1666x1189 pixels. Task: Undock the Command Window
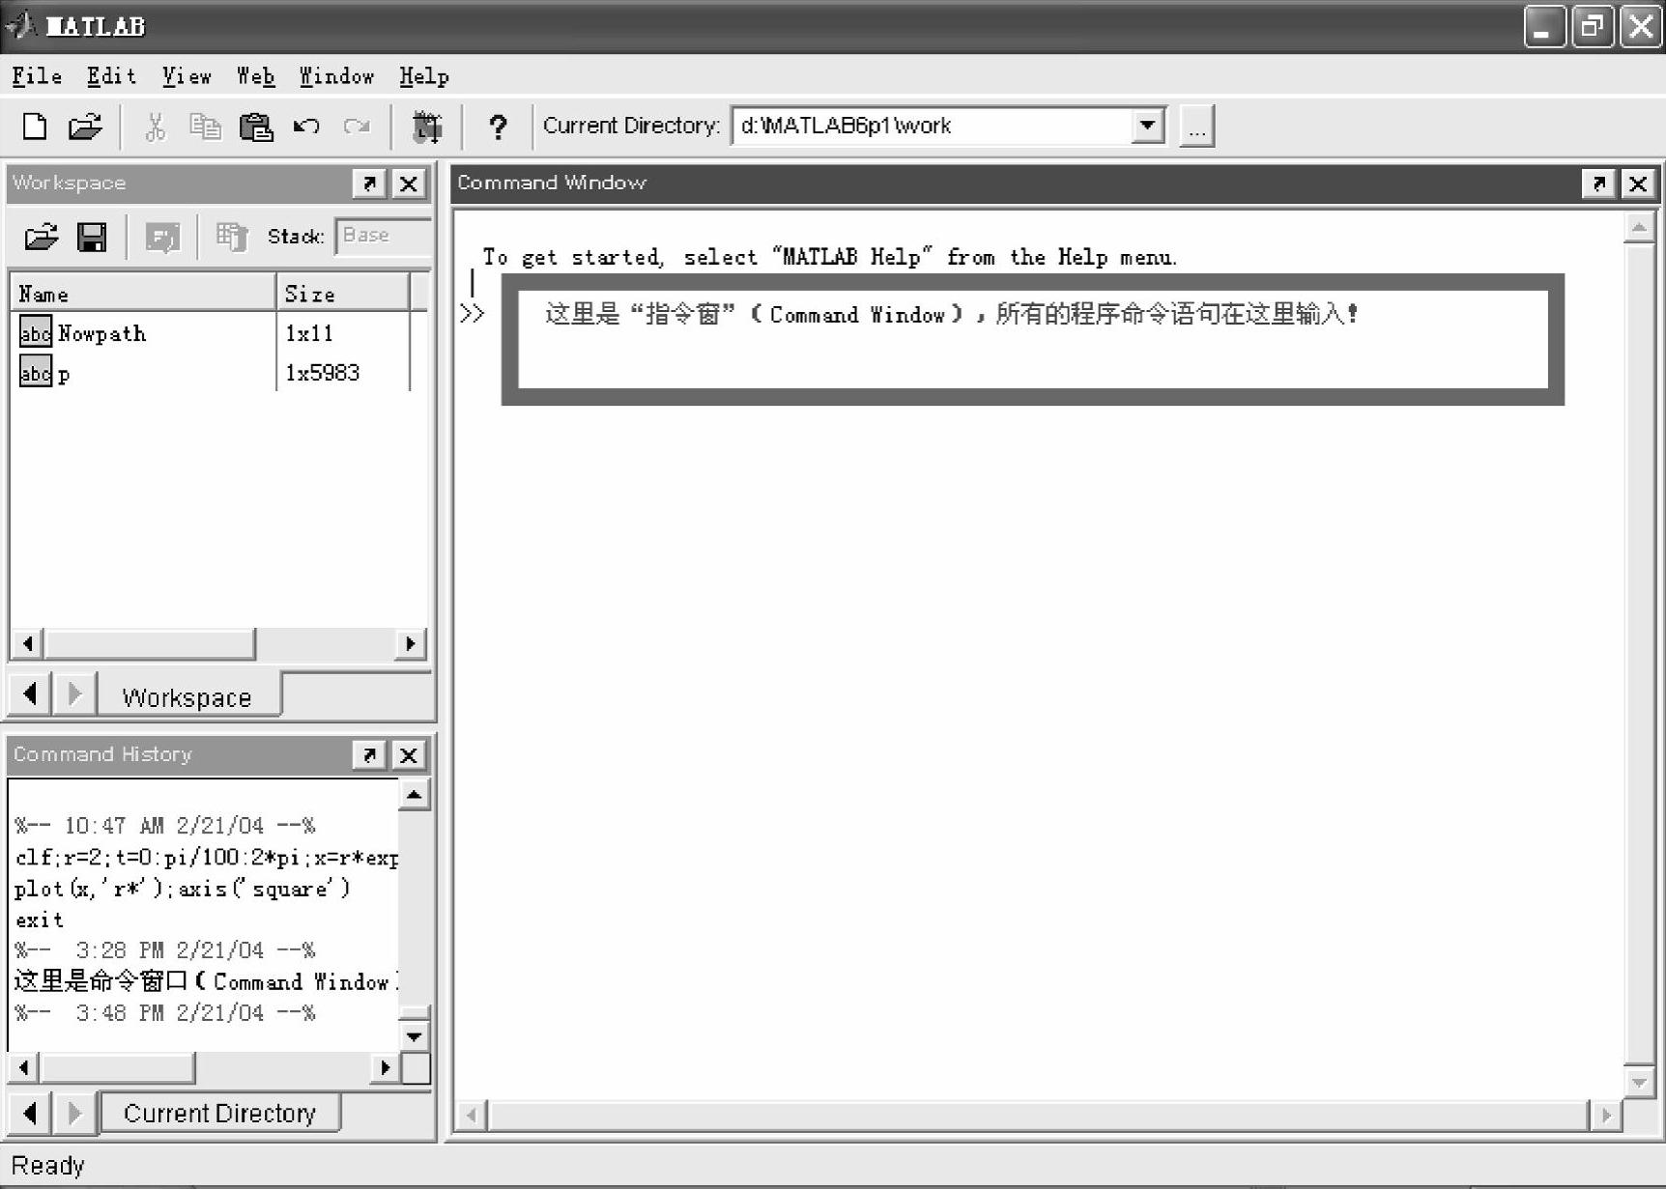(x=1598, y=184)
